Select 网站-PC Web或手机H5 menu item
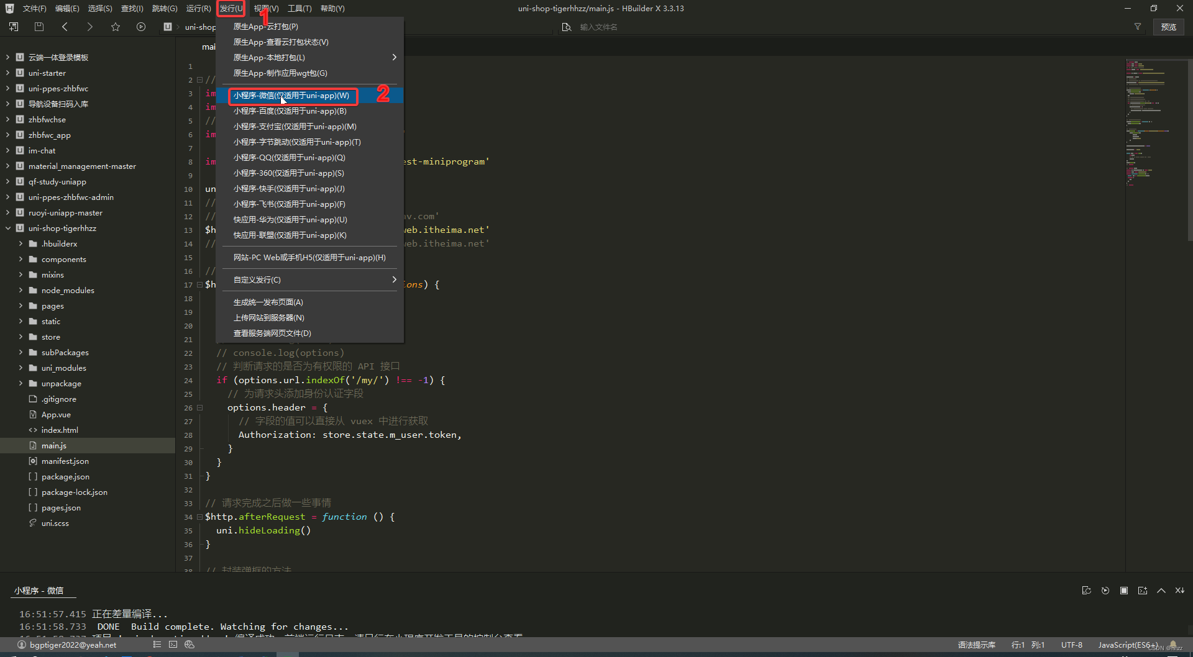Viewport: 1193px width, 657px height. click(x=309, y=257)
